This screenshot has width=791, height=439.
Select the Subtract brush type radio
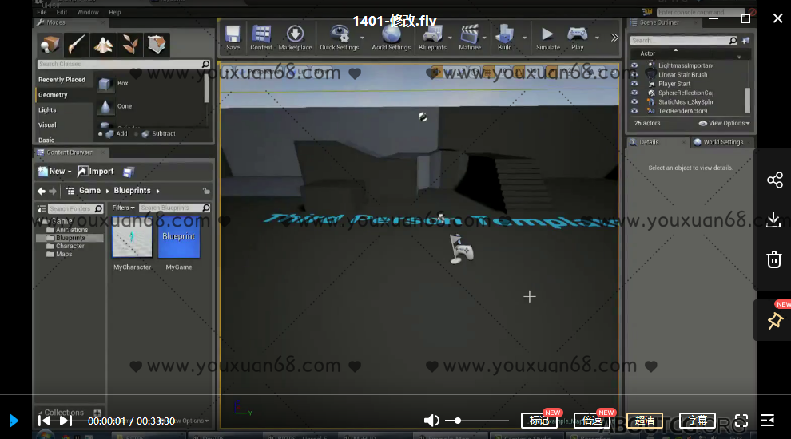coord(136,134)
